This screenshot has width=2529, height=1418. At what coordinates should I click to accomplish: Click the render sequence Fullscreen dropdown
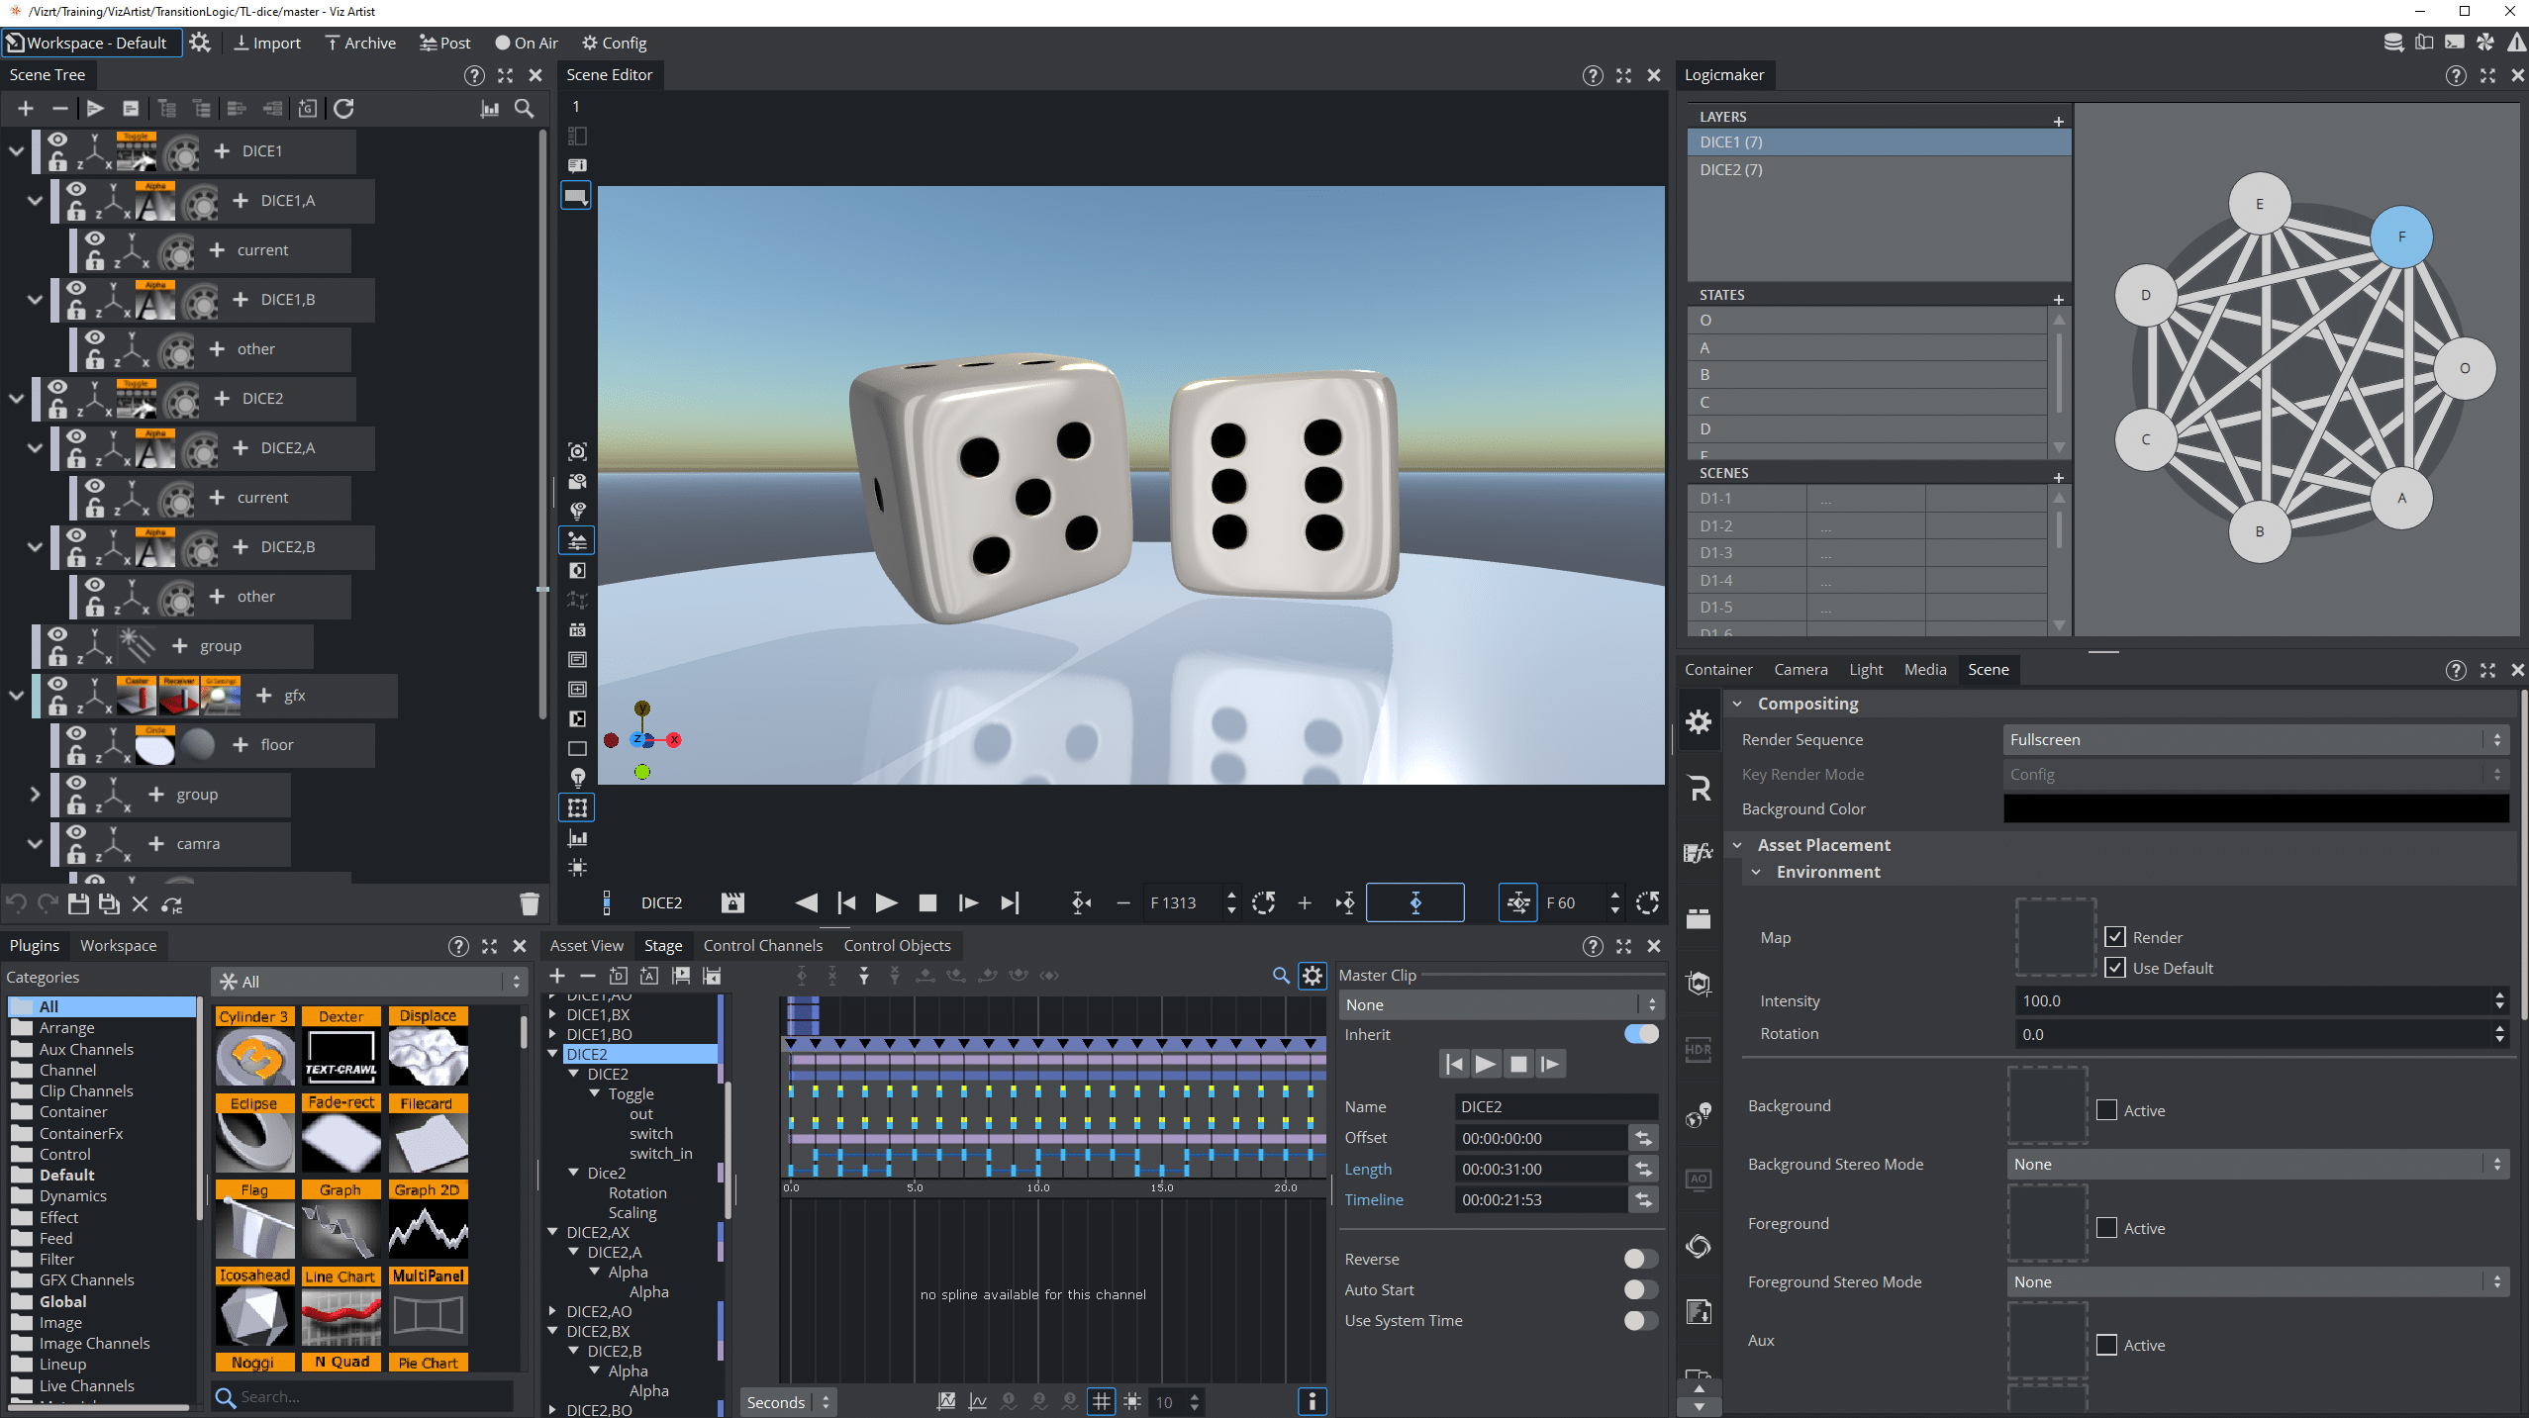coord(2249,739)
